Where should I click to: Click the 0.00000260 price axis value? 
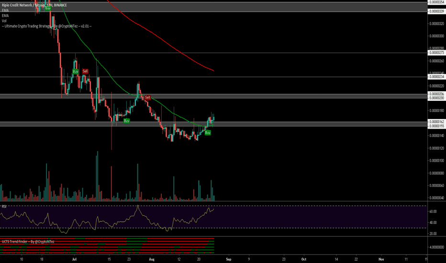(436, 61)
